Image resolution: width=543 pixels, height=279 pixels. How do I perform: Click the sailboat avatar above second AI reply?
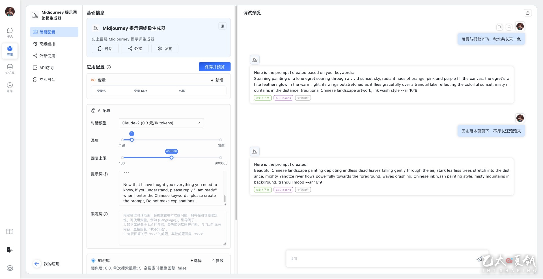pyautogui.click(x=255, y=152)
